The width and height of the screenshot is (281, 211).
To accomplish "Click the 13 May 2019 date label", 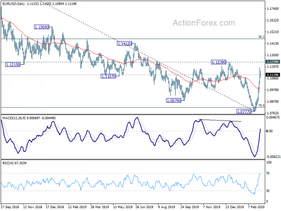I will tap(123, 207).
